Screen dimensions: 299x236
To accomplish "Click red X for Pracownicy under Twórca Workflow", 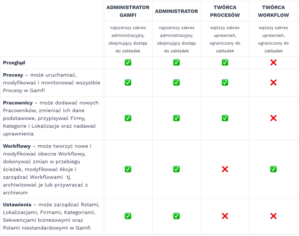I will point(274,118).
